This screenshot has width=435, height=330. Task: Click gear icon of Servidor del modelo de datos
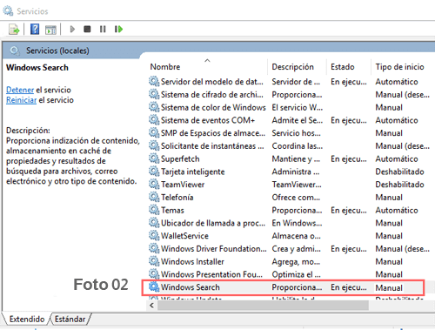click(x=154, y=82)
